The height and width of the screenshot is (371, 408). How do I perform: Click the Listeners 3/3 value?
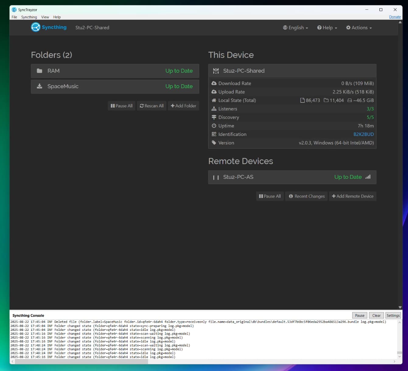(x=370, y=109)
